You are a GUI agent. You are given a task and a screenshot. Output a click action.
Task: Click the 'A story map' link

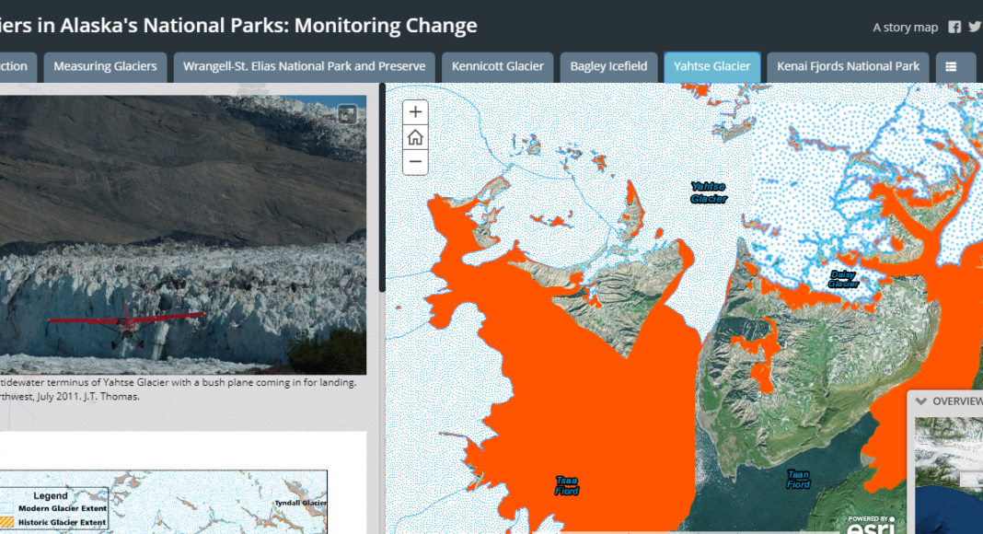[x=905, y=28]
